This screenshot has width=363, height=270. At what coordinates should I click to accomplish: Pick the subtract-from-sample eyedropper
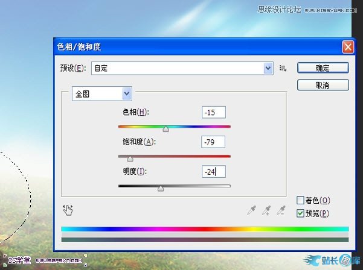pos(281,210)
